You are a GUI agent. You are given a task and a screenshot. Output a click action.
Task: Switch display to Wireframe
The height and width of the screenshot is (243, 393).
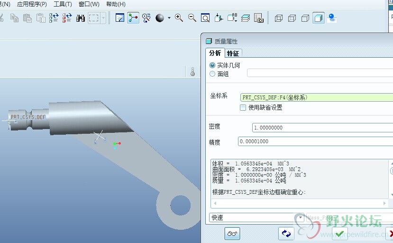pos(279,18)
